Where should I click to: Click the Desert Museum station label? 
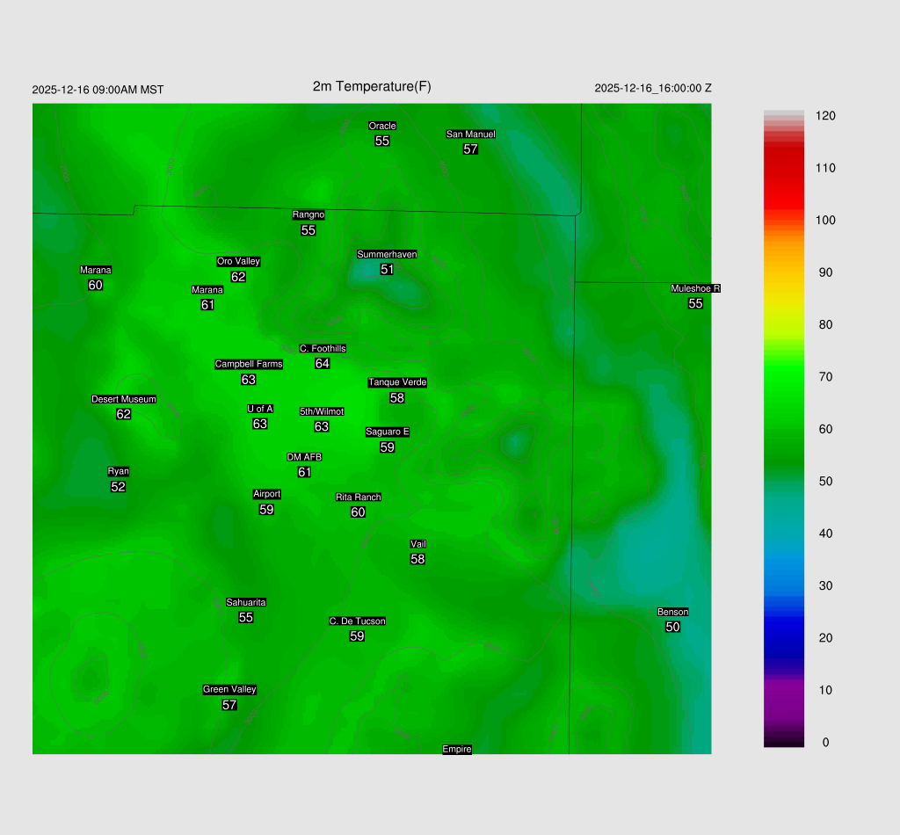coord(124,400)
